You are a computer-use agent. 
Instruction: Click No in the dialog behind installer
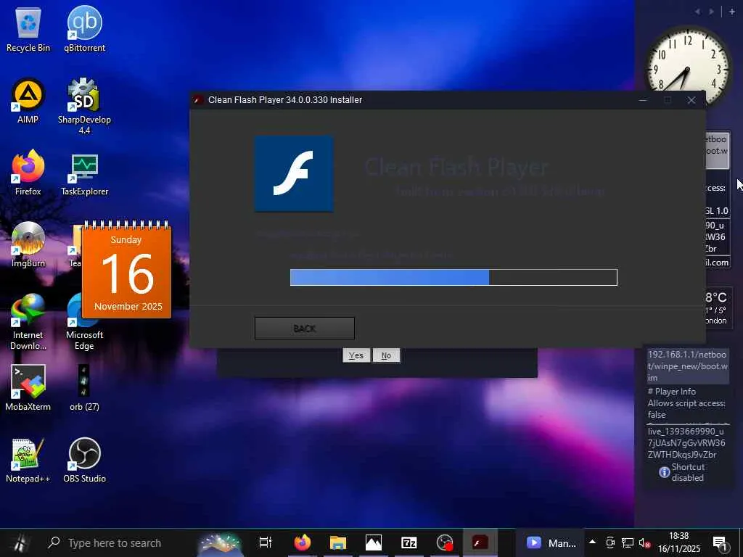click(386, 355)
